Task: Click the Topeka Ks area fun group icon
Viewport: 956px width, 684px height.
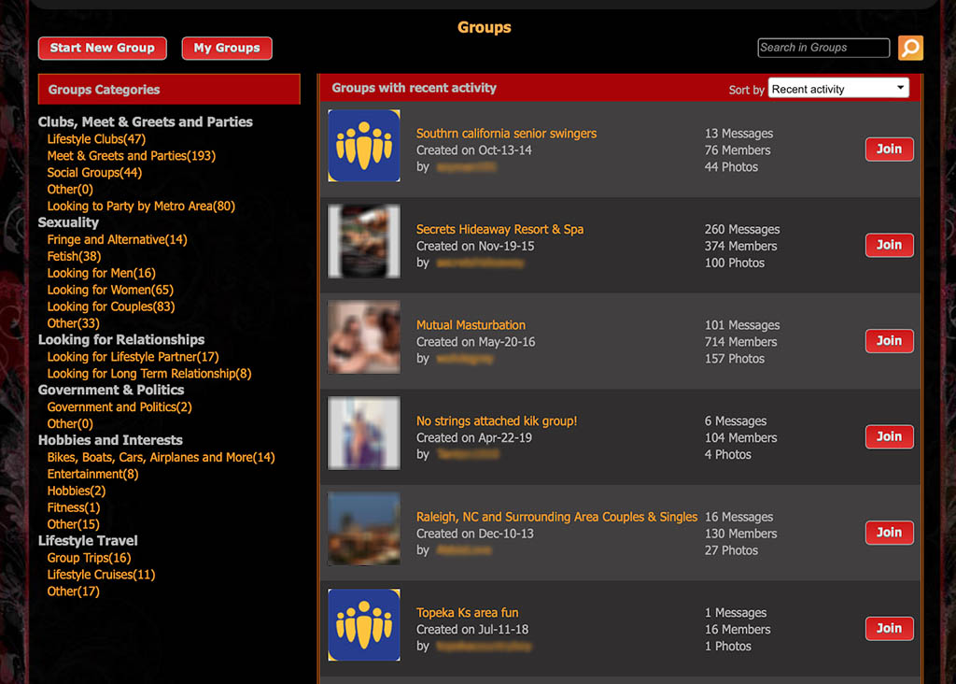Action: point(363,624)
